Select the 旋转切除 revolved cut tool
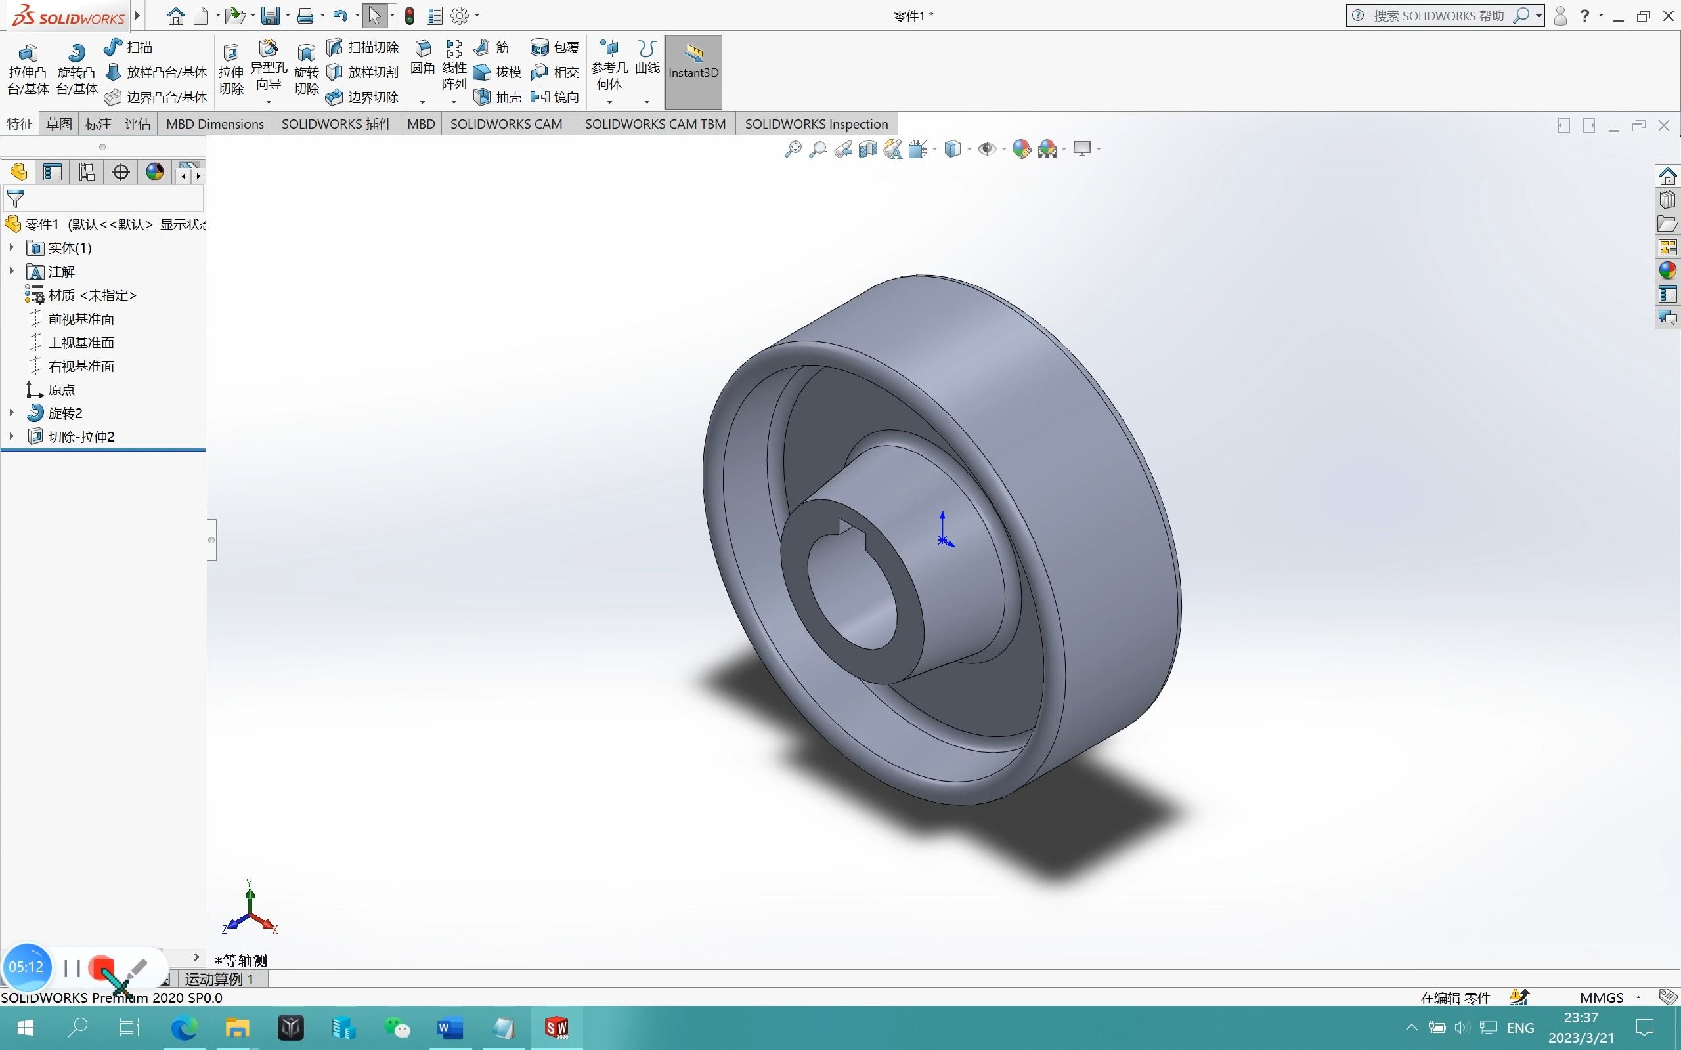 click(307, 70)
